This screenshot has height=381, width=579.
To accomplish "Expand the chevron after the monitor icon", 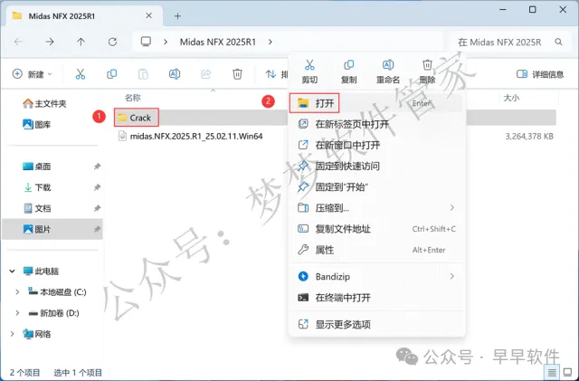I will tap(166, 43).
